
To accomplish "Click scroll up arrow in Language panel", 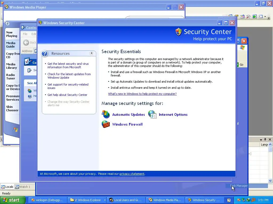I will [270, 144].
